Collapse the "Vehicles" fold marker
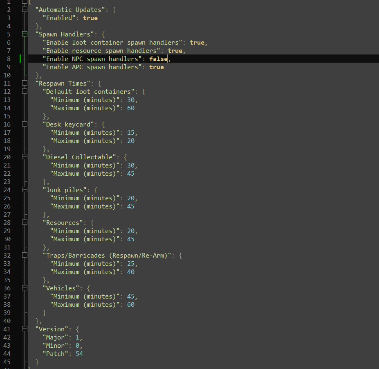Viewport: 379px width, 369px height. (x=25, y=288)
